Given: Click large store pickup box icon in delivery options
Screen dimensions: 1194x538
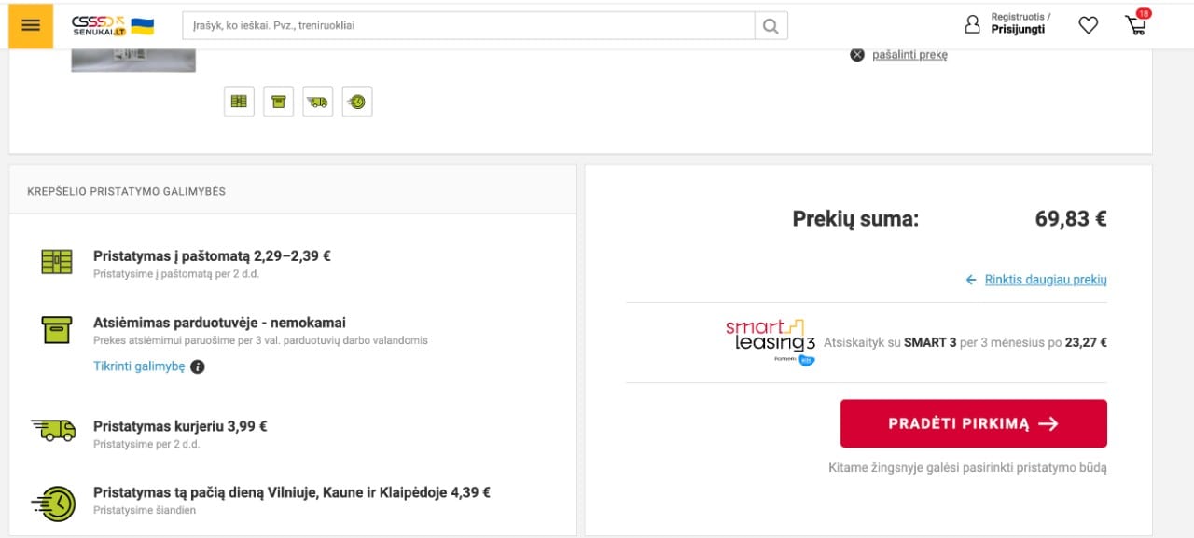Looking at the screenshot, I should tap(57, 330).
